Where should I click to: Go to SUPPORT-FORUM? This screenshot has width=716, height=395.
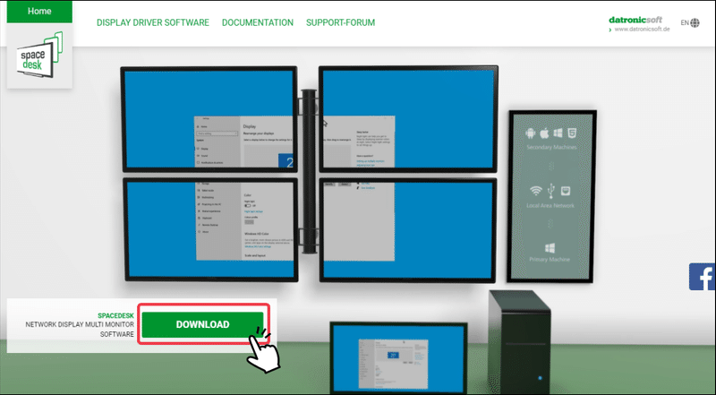(340, 22)
